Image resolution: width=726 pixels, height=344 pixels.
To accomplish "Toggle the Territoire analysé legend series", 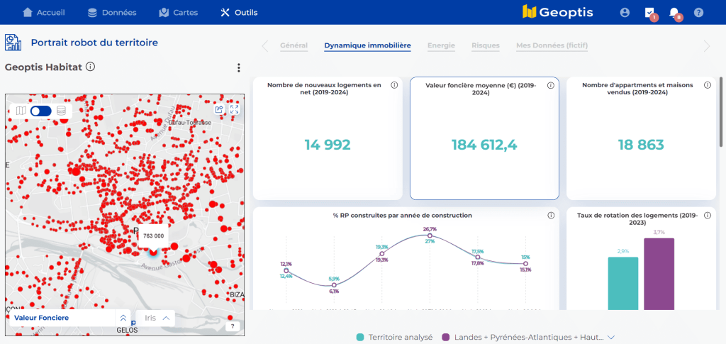I will (x=394, y=338).
